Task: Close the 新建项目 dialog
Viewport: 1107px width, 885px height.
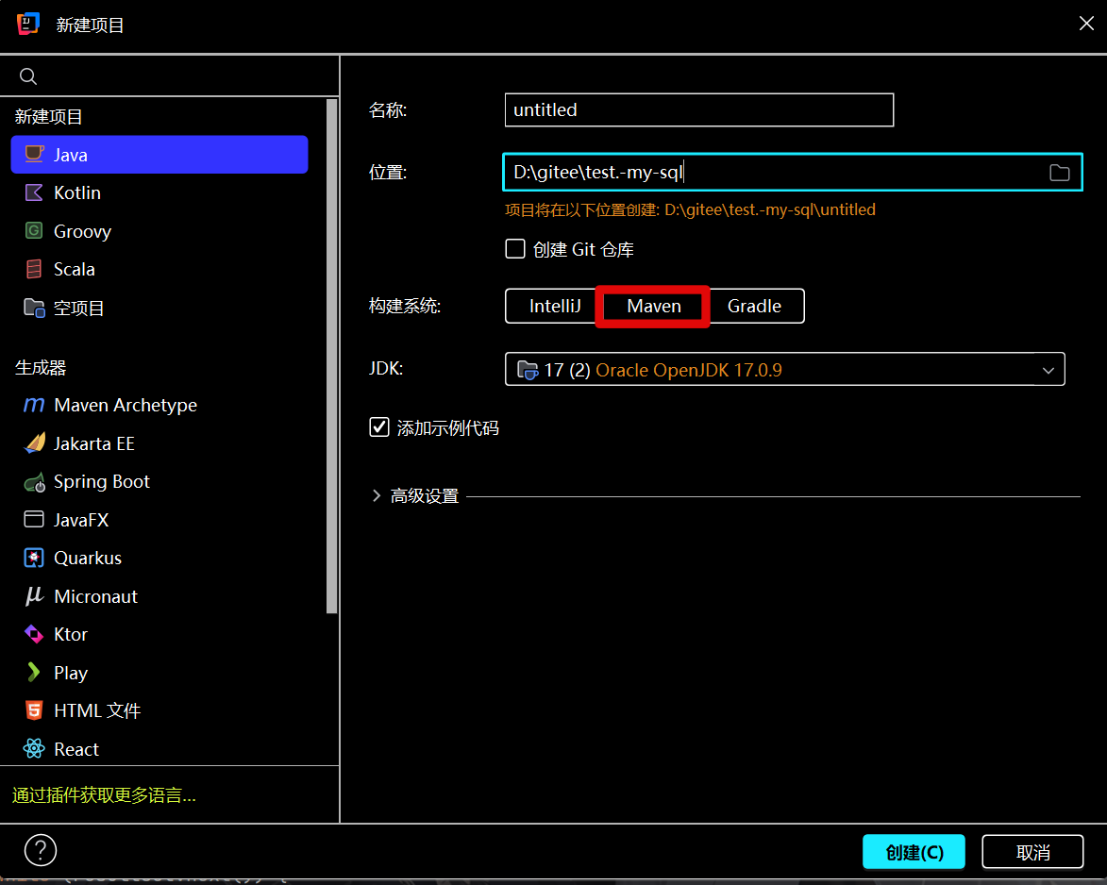Action: pos(1086,24)
